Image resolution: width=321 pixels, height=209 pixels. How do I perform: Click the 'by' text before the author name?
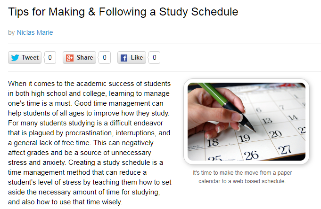coord(11,33)
